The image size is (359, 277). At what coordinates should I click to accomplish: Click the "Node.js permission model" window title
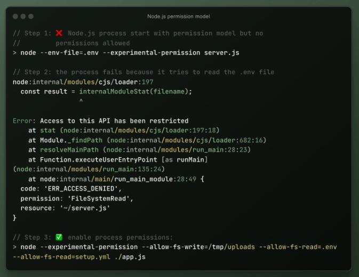pyautogui.click(x=179, y=17)
